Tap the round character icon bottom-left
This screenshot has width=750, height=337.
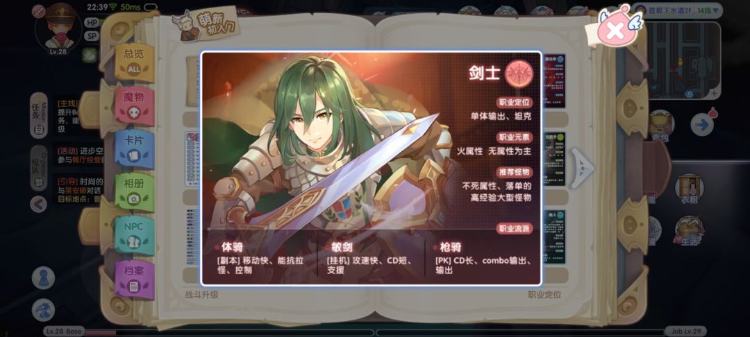[x=43, y=278]
